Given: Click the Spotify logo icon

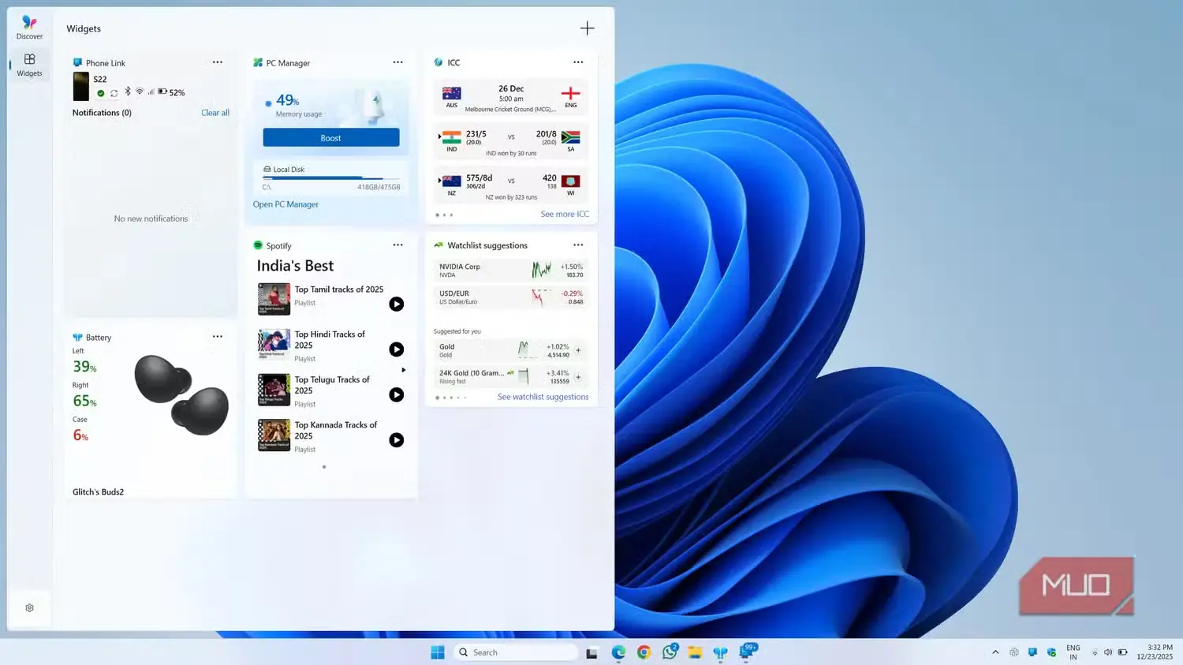Looking at the screenshot, I should click(258, 245).
